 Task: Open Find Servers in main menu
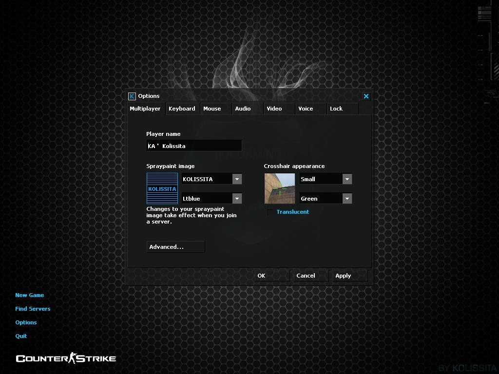pos(33,309)
